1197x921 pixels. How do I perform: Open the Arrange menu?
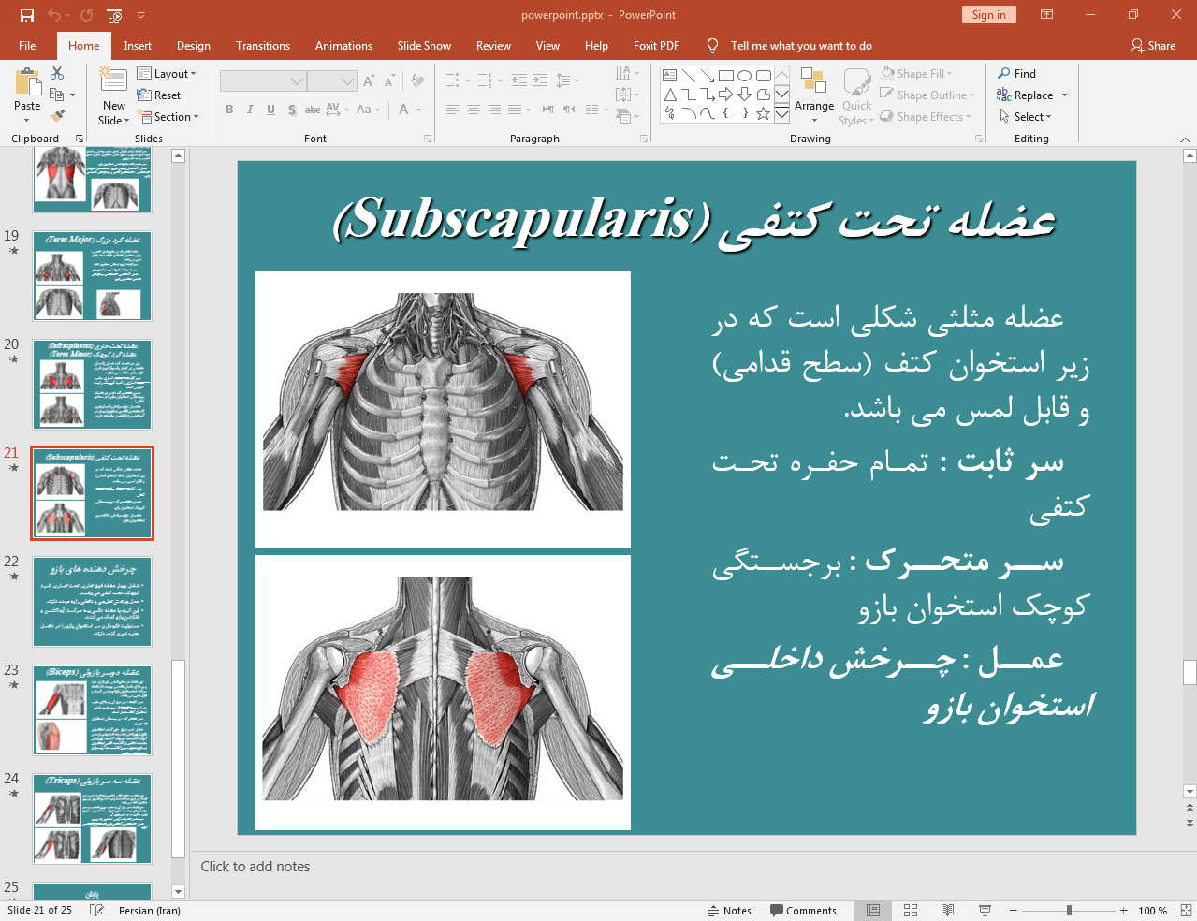click(x=814, y=96)
